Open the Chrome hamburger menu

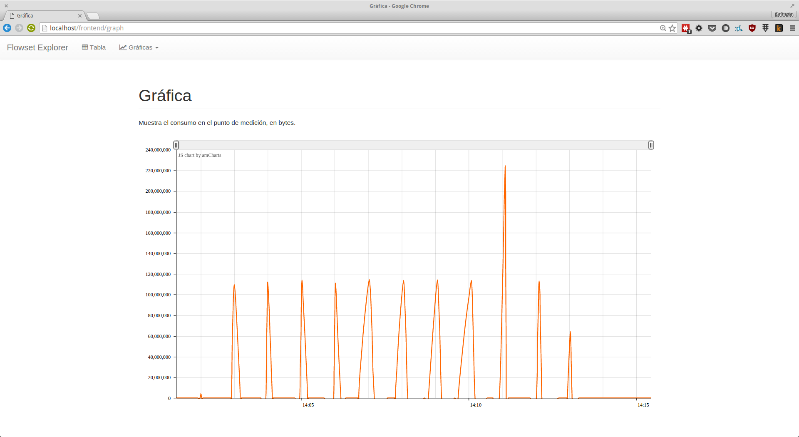pyautogui.click(x=792, y=28)
